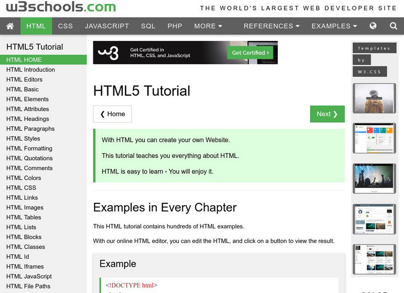
Task: Open HTML Classes in sidebar
Action: click(43, 247)
